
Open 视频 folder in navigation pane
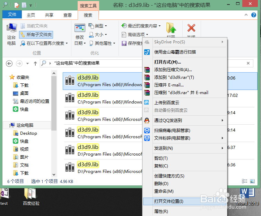[x=21, y=149]
